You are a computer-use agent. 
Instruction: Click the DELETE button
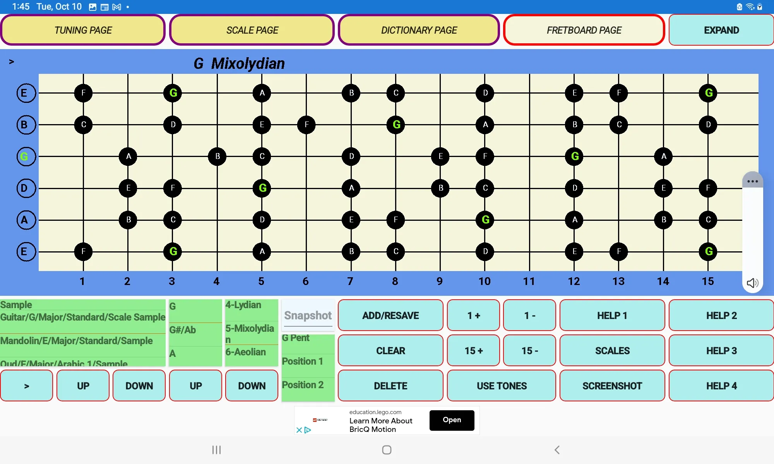pyautogui.click(x=390, y=386)
